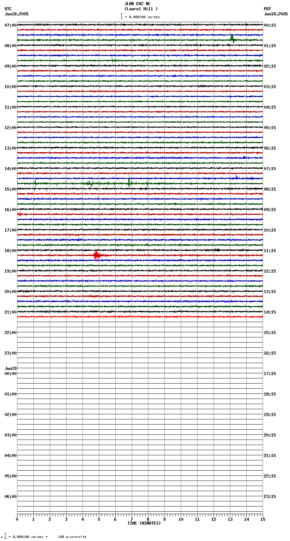Image resolution: width=290 pixels, height=541 pixels.
Task: Click the 21:00 UTC row label
Action: click(x=11, y=312)
